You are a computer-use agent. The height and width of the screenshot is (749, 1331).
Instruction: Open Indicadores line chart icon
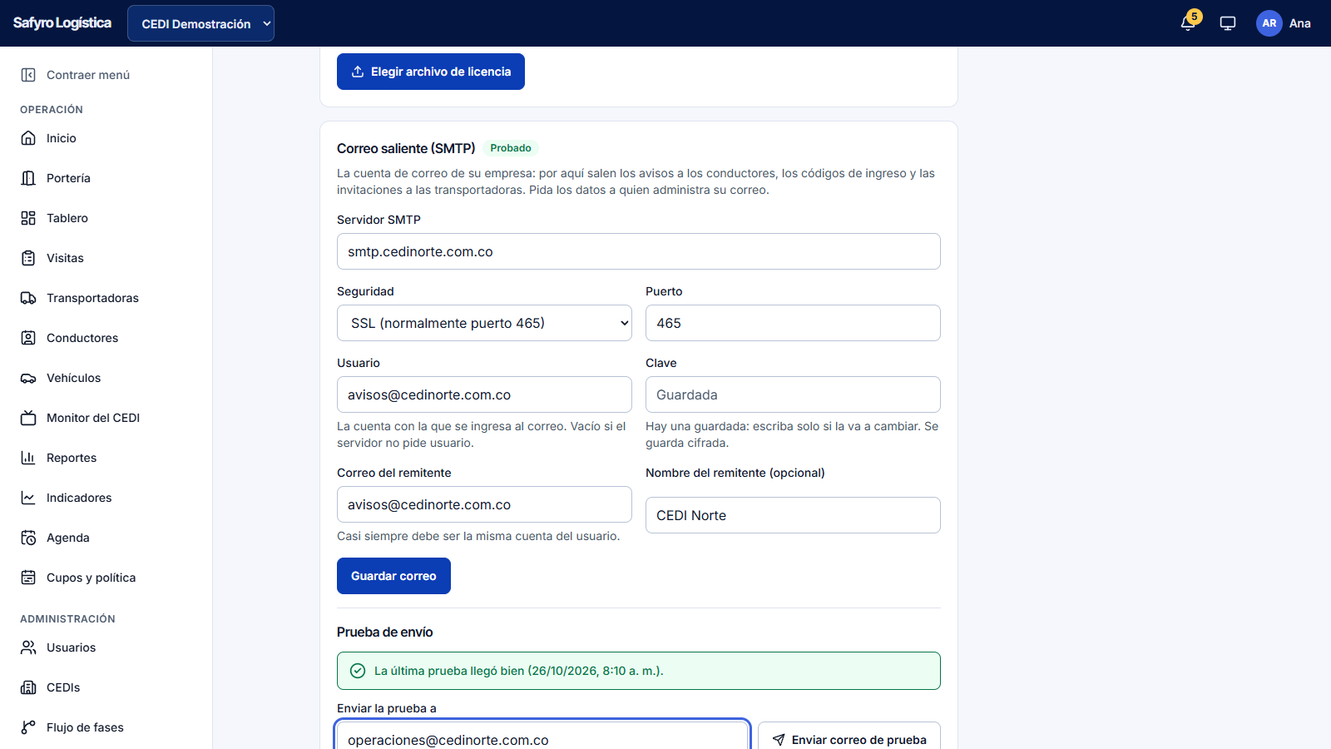(28, 498)
